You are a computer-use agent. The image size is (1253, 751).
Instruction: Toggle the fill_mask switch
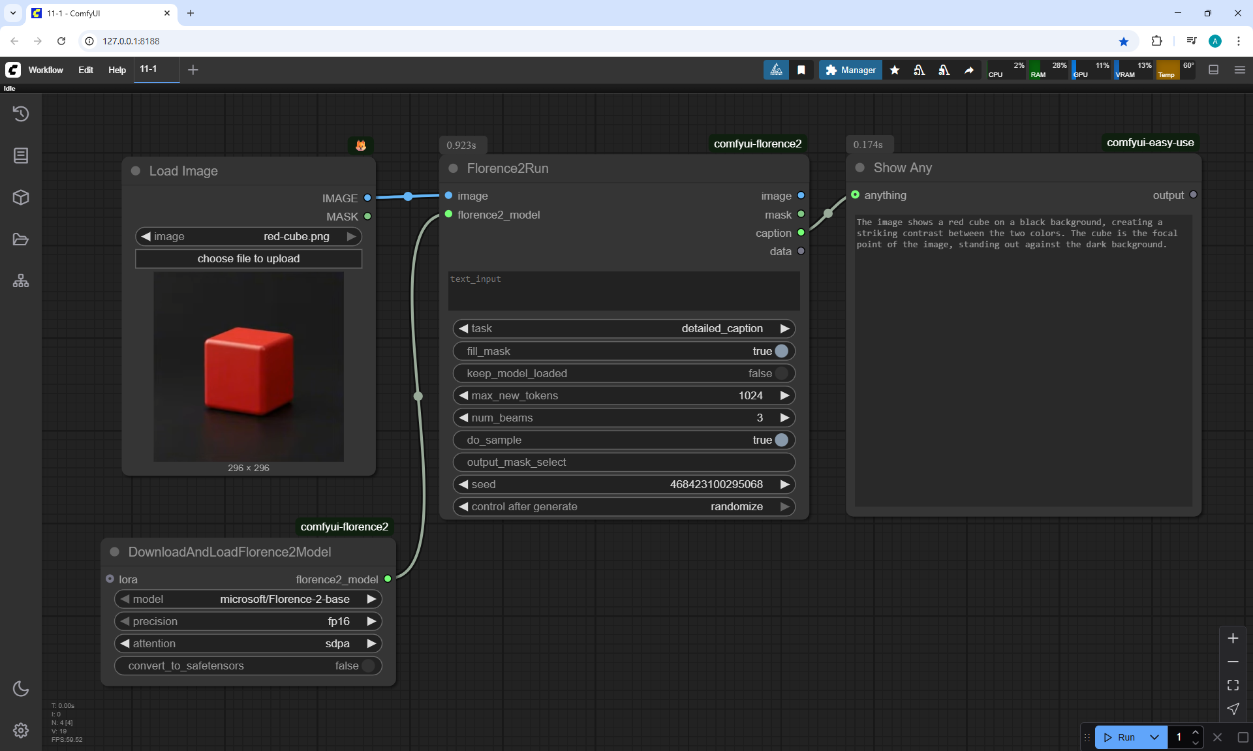[x=781, y=351]
